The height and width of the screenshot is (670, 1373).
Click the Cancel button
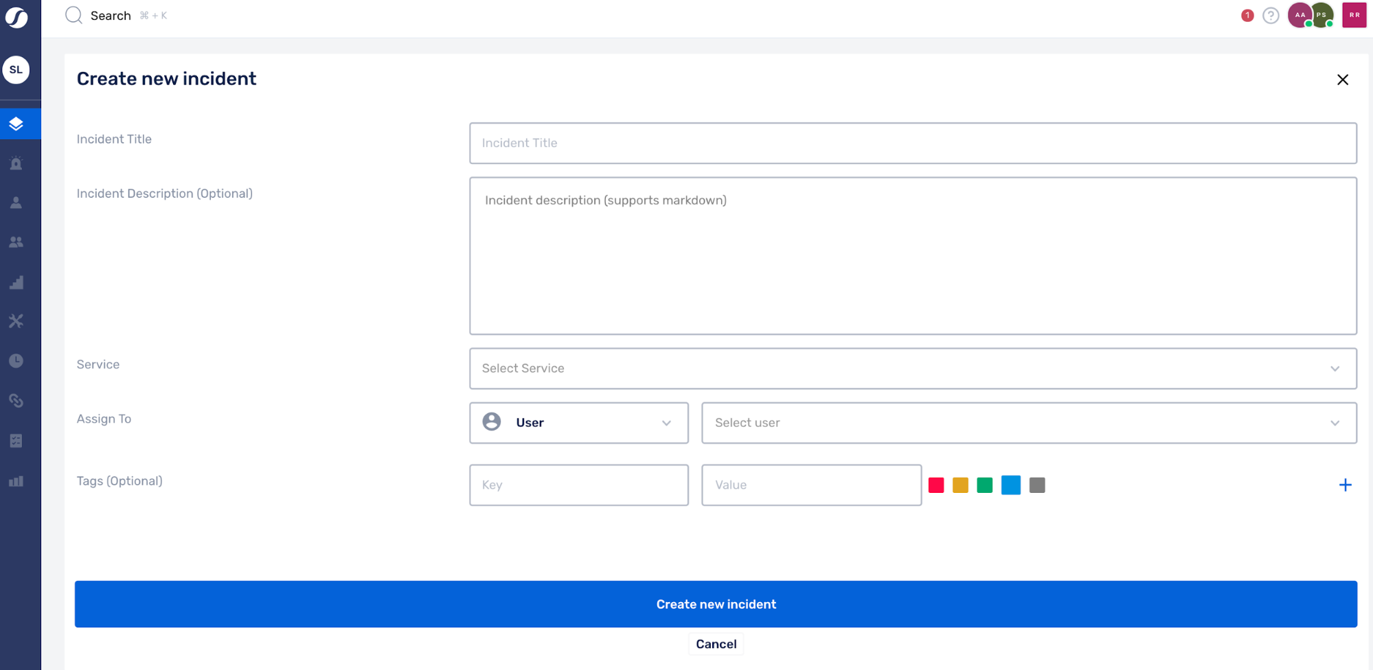(716, 644)
